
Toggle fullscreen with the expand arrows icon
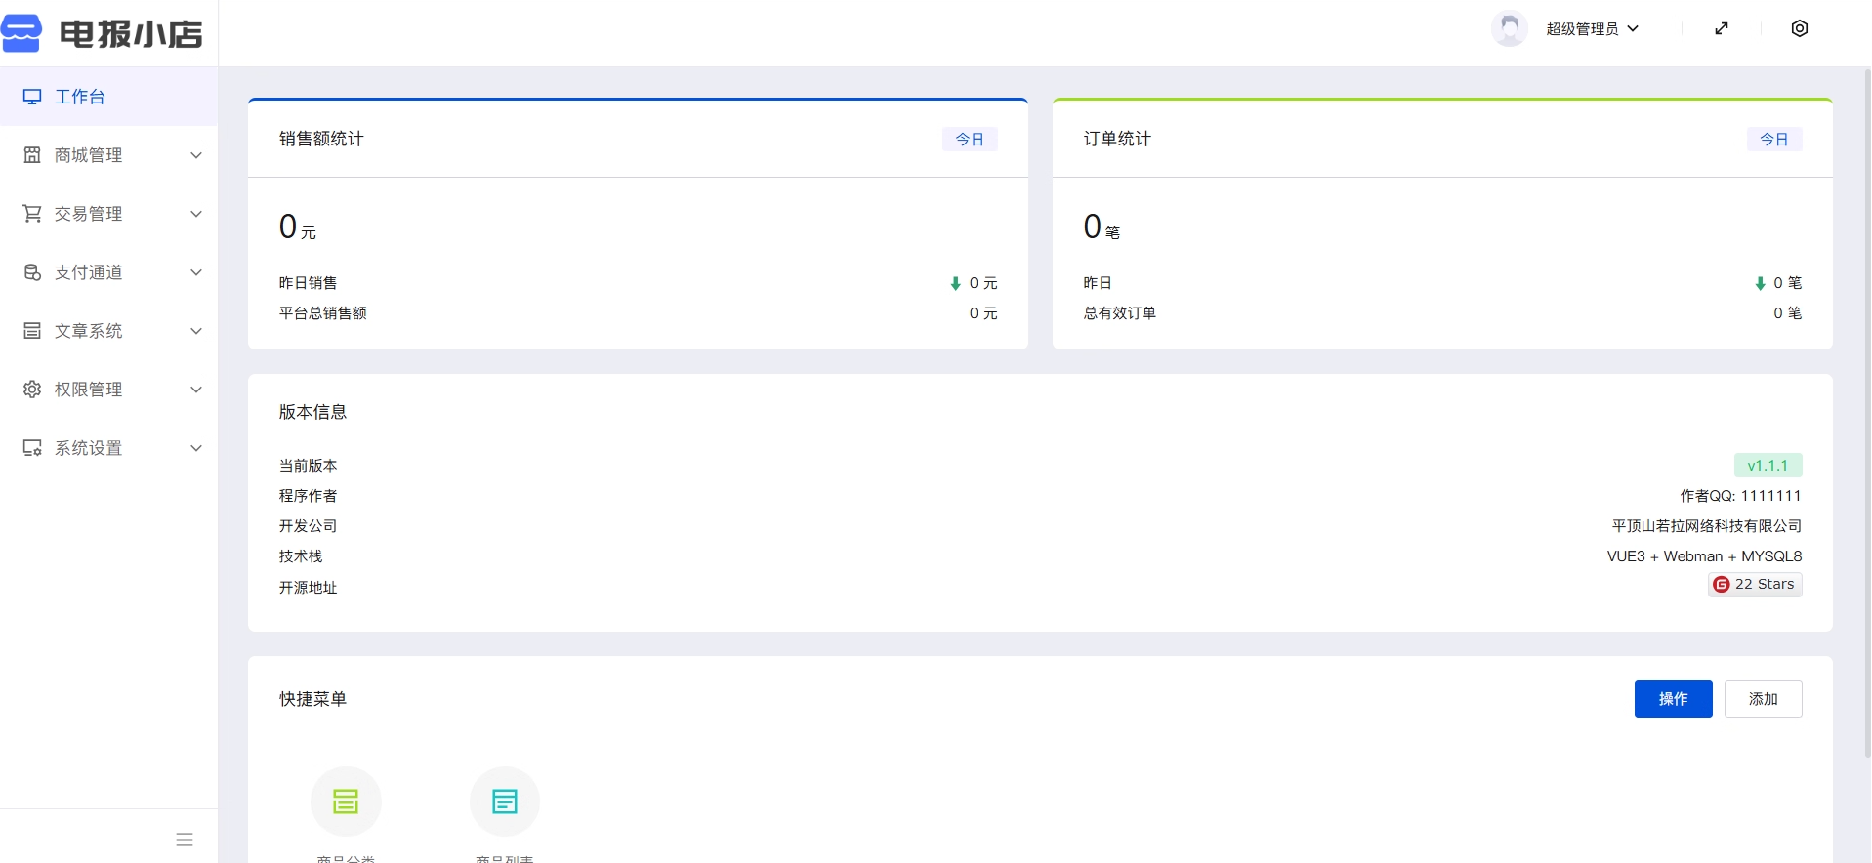[x=1722, y=28]
